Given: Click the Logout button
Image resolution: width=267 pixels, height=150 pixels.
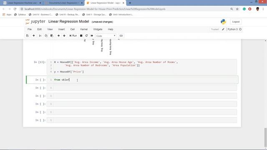Looking at the screenshot, I should 236,22.
